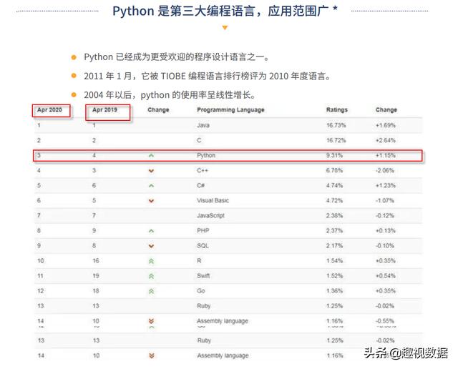Screen dimensions: 458x369
Task: Click the green up arrow in Python row
Action: tap(151, 156)
